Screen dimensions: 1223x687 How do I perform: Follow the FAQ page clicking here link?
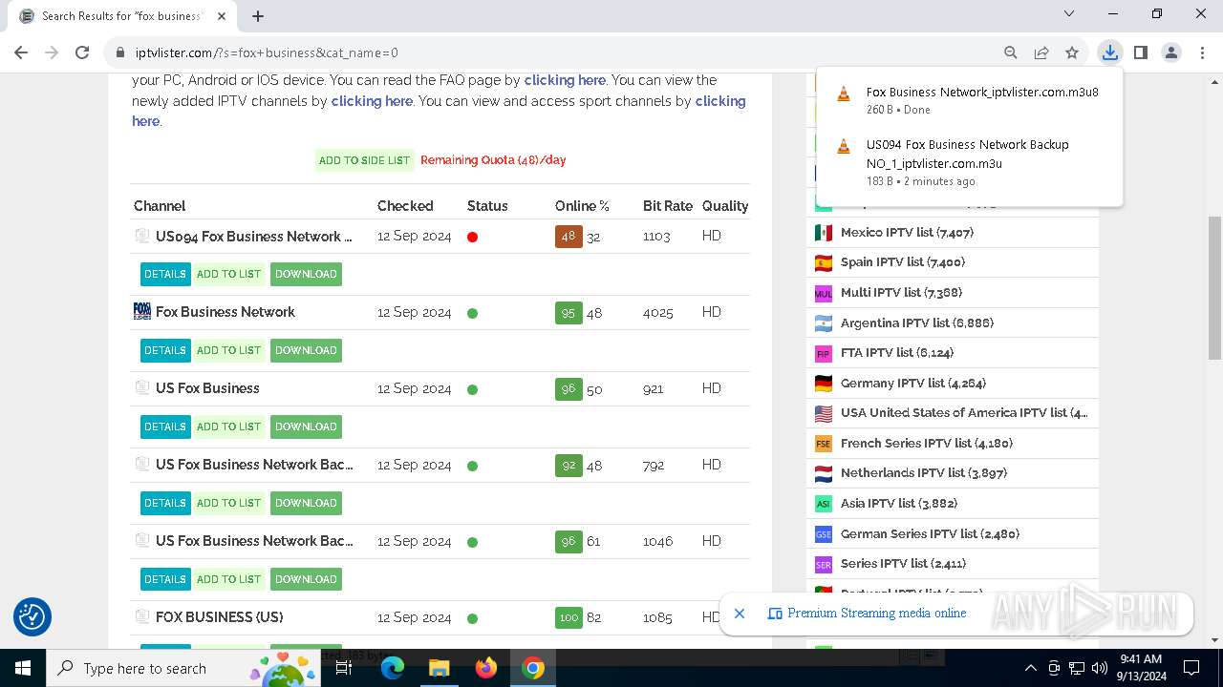[565, 80]
